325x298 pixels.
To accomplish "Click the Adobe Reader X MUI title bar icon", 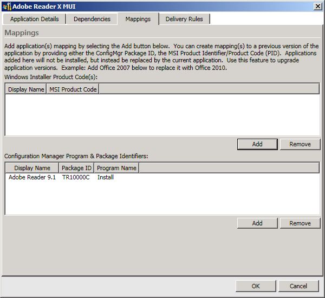I will pos(7,7).
